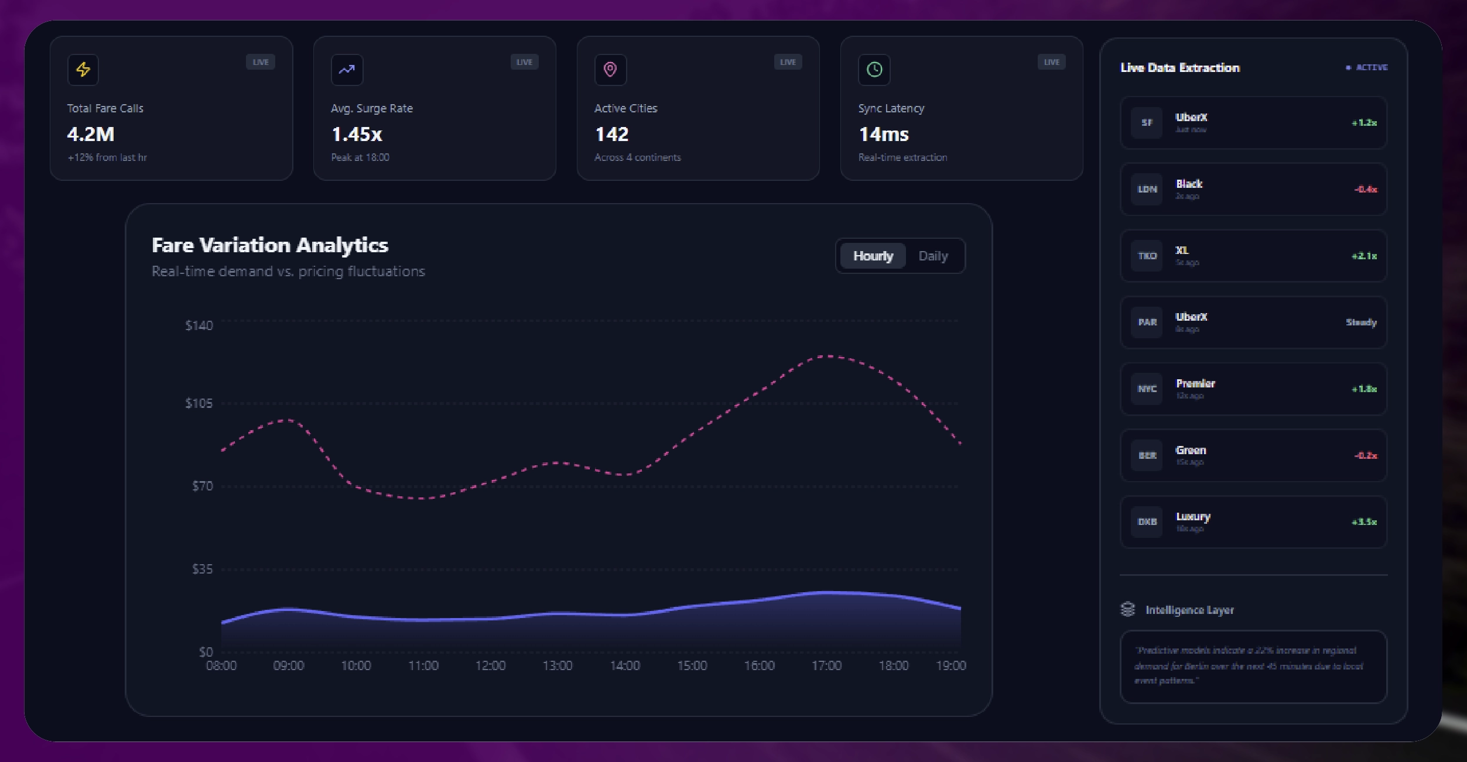This screenshot has width=1467, height=762.
Task: Click the Intelligence Layer stack icon
Action: click(x=1128, y=609)
